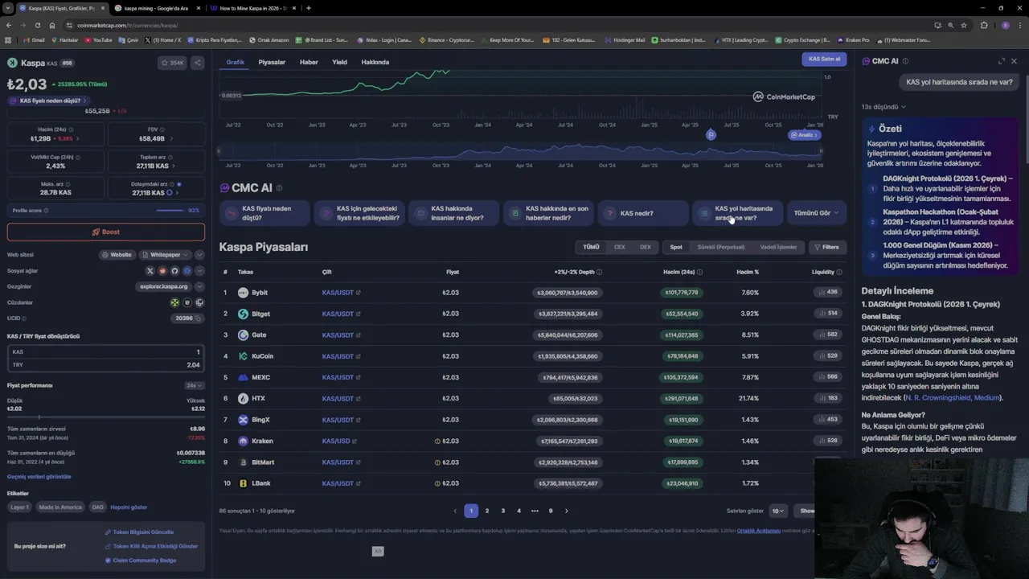Screen dimensions: 1029x579
Task: Show info for +2%/-2% Depth column
Action: point(599,272)
